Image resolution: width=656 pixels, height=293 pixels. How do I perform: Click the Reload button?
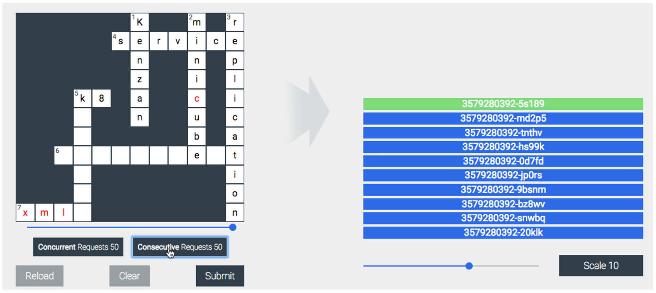tap(40, 276)
